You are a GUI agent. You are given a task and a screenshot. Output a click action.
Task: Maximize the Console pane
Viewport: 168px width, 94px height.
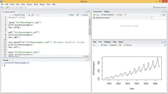(x=89, y=60)
